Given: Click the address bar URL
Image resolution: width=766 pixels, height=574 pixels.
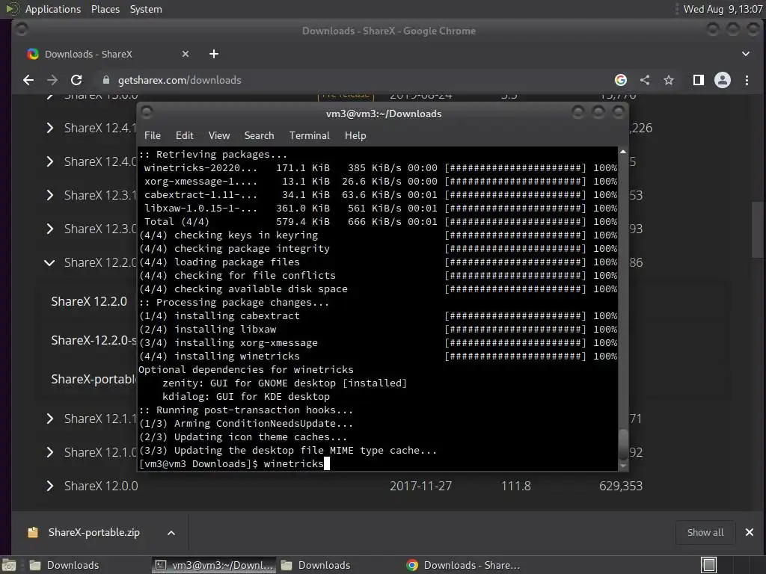Looking at the screenshot, I should tap(180, 80).
